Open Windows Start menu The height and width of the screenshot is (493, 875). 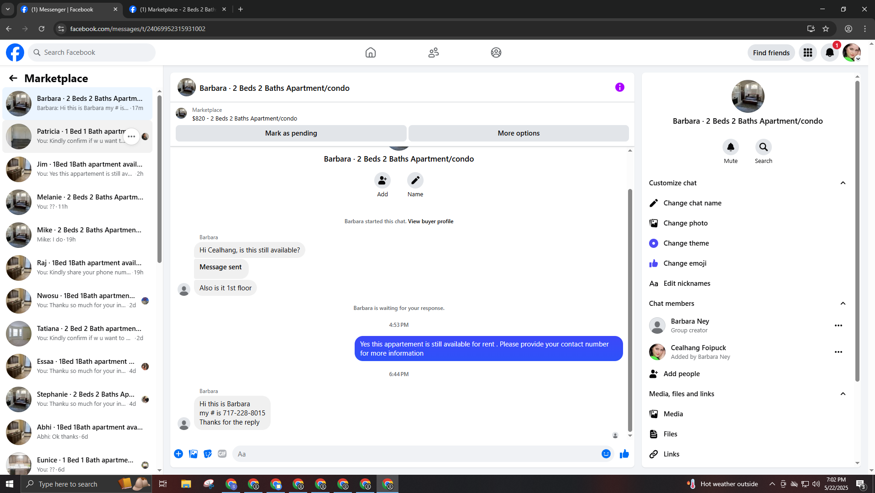point(10,484)
